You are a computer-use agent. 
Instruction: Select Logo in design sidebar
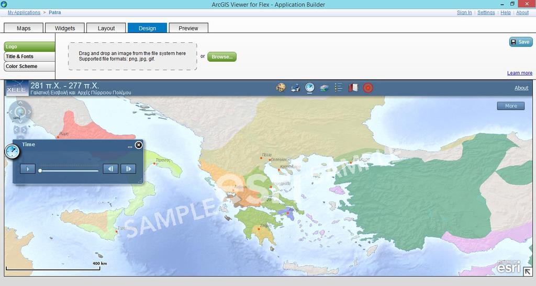click(x=29, y=47)
